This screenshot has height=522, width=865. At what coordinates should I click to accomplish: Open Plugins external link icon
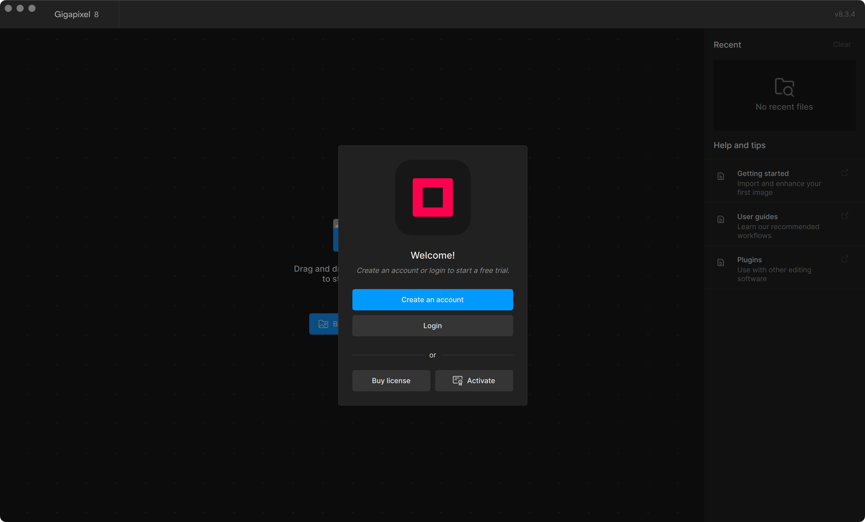tap(845, 259)
